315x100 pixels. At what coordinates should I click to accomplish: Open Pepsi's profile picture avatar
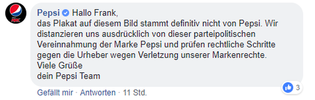[16, 13]
